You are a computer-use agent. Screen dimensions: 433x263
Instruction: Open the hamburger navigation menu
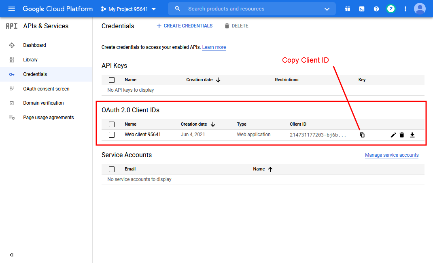[x=12, y=9]
